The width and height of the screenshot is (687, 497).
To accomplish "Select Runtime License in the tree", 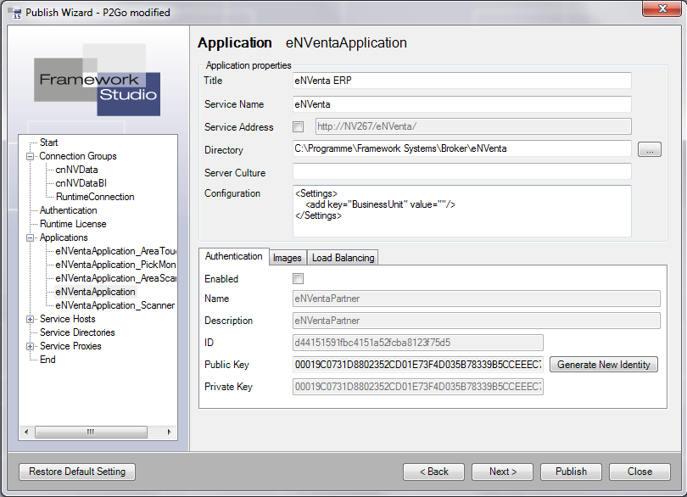I will 73,224.
